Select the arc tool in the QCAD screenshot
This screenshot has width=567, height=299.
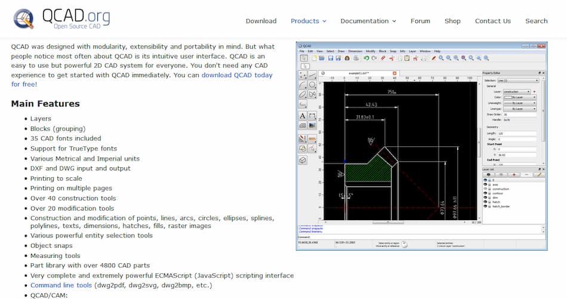[303, 85]
